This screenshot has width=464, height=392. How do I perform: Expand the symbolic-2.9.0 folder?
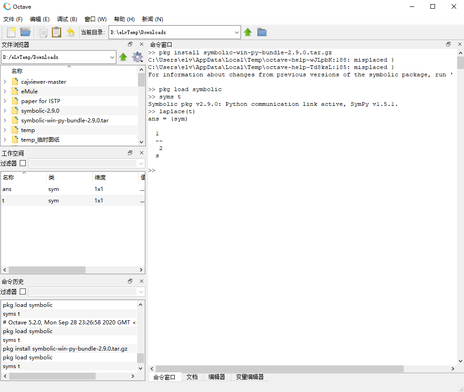click(5, 111)
